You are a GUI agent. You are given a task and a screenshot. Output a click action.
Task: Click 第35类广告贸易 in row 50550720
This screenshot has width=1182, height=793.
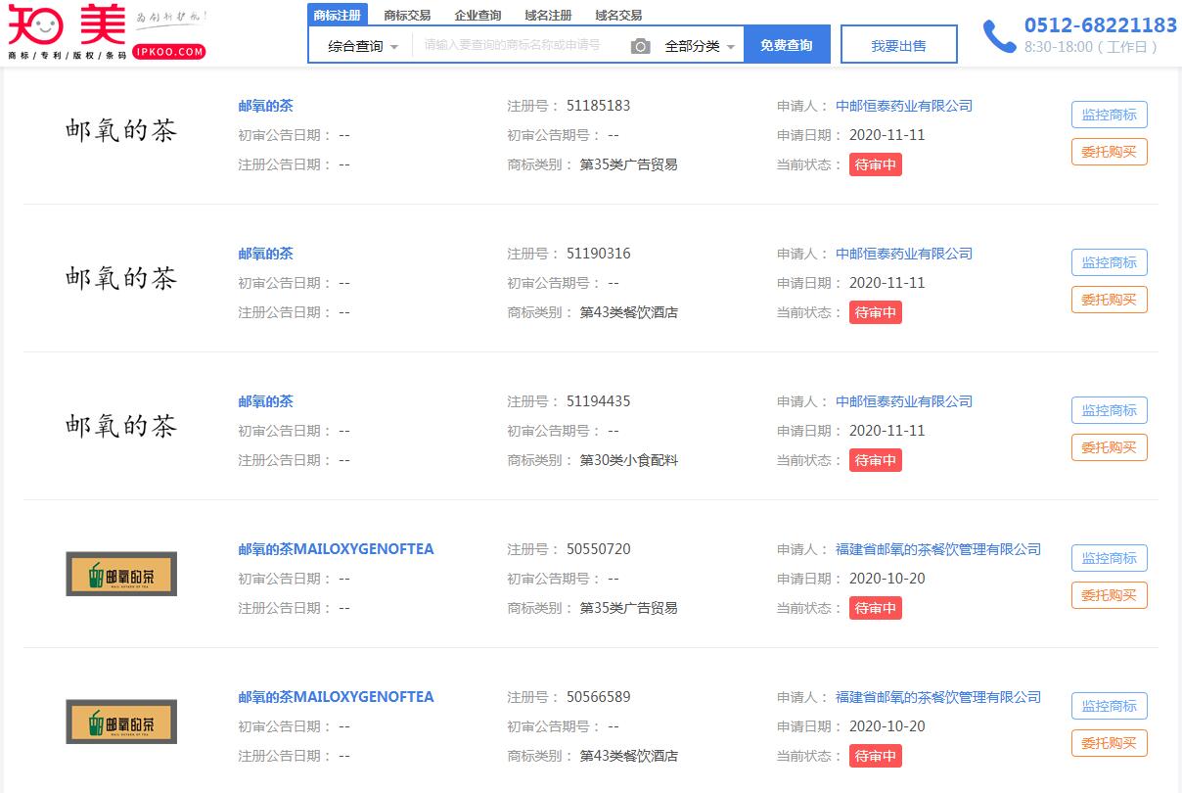point(629,608)
